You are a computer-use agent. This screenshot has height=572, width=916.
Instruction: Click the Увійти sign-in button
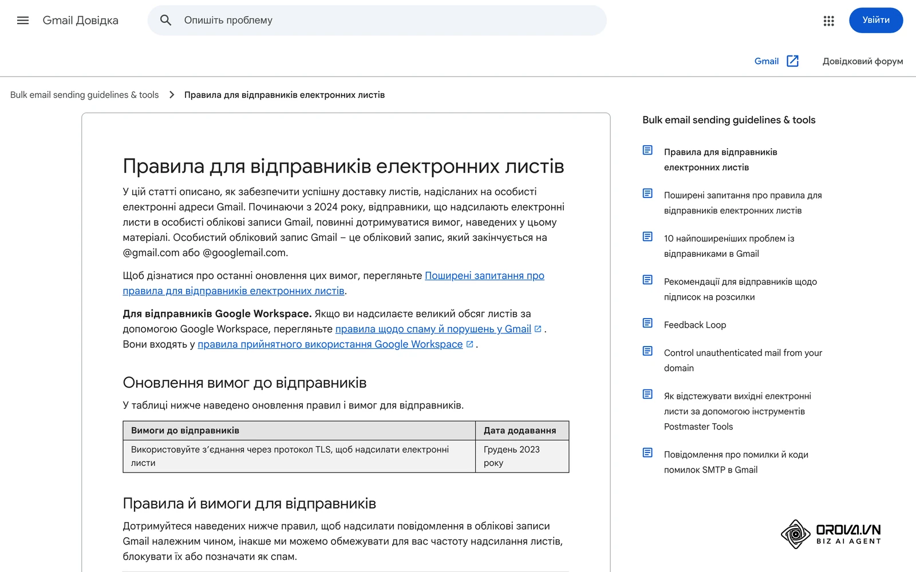pos(876,21)
